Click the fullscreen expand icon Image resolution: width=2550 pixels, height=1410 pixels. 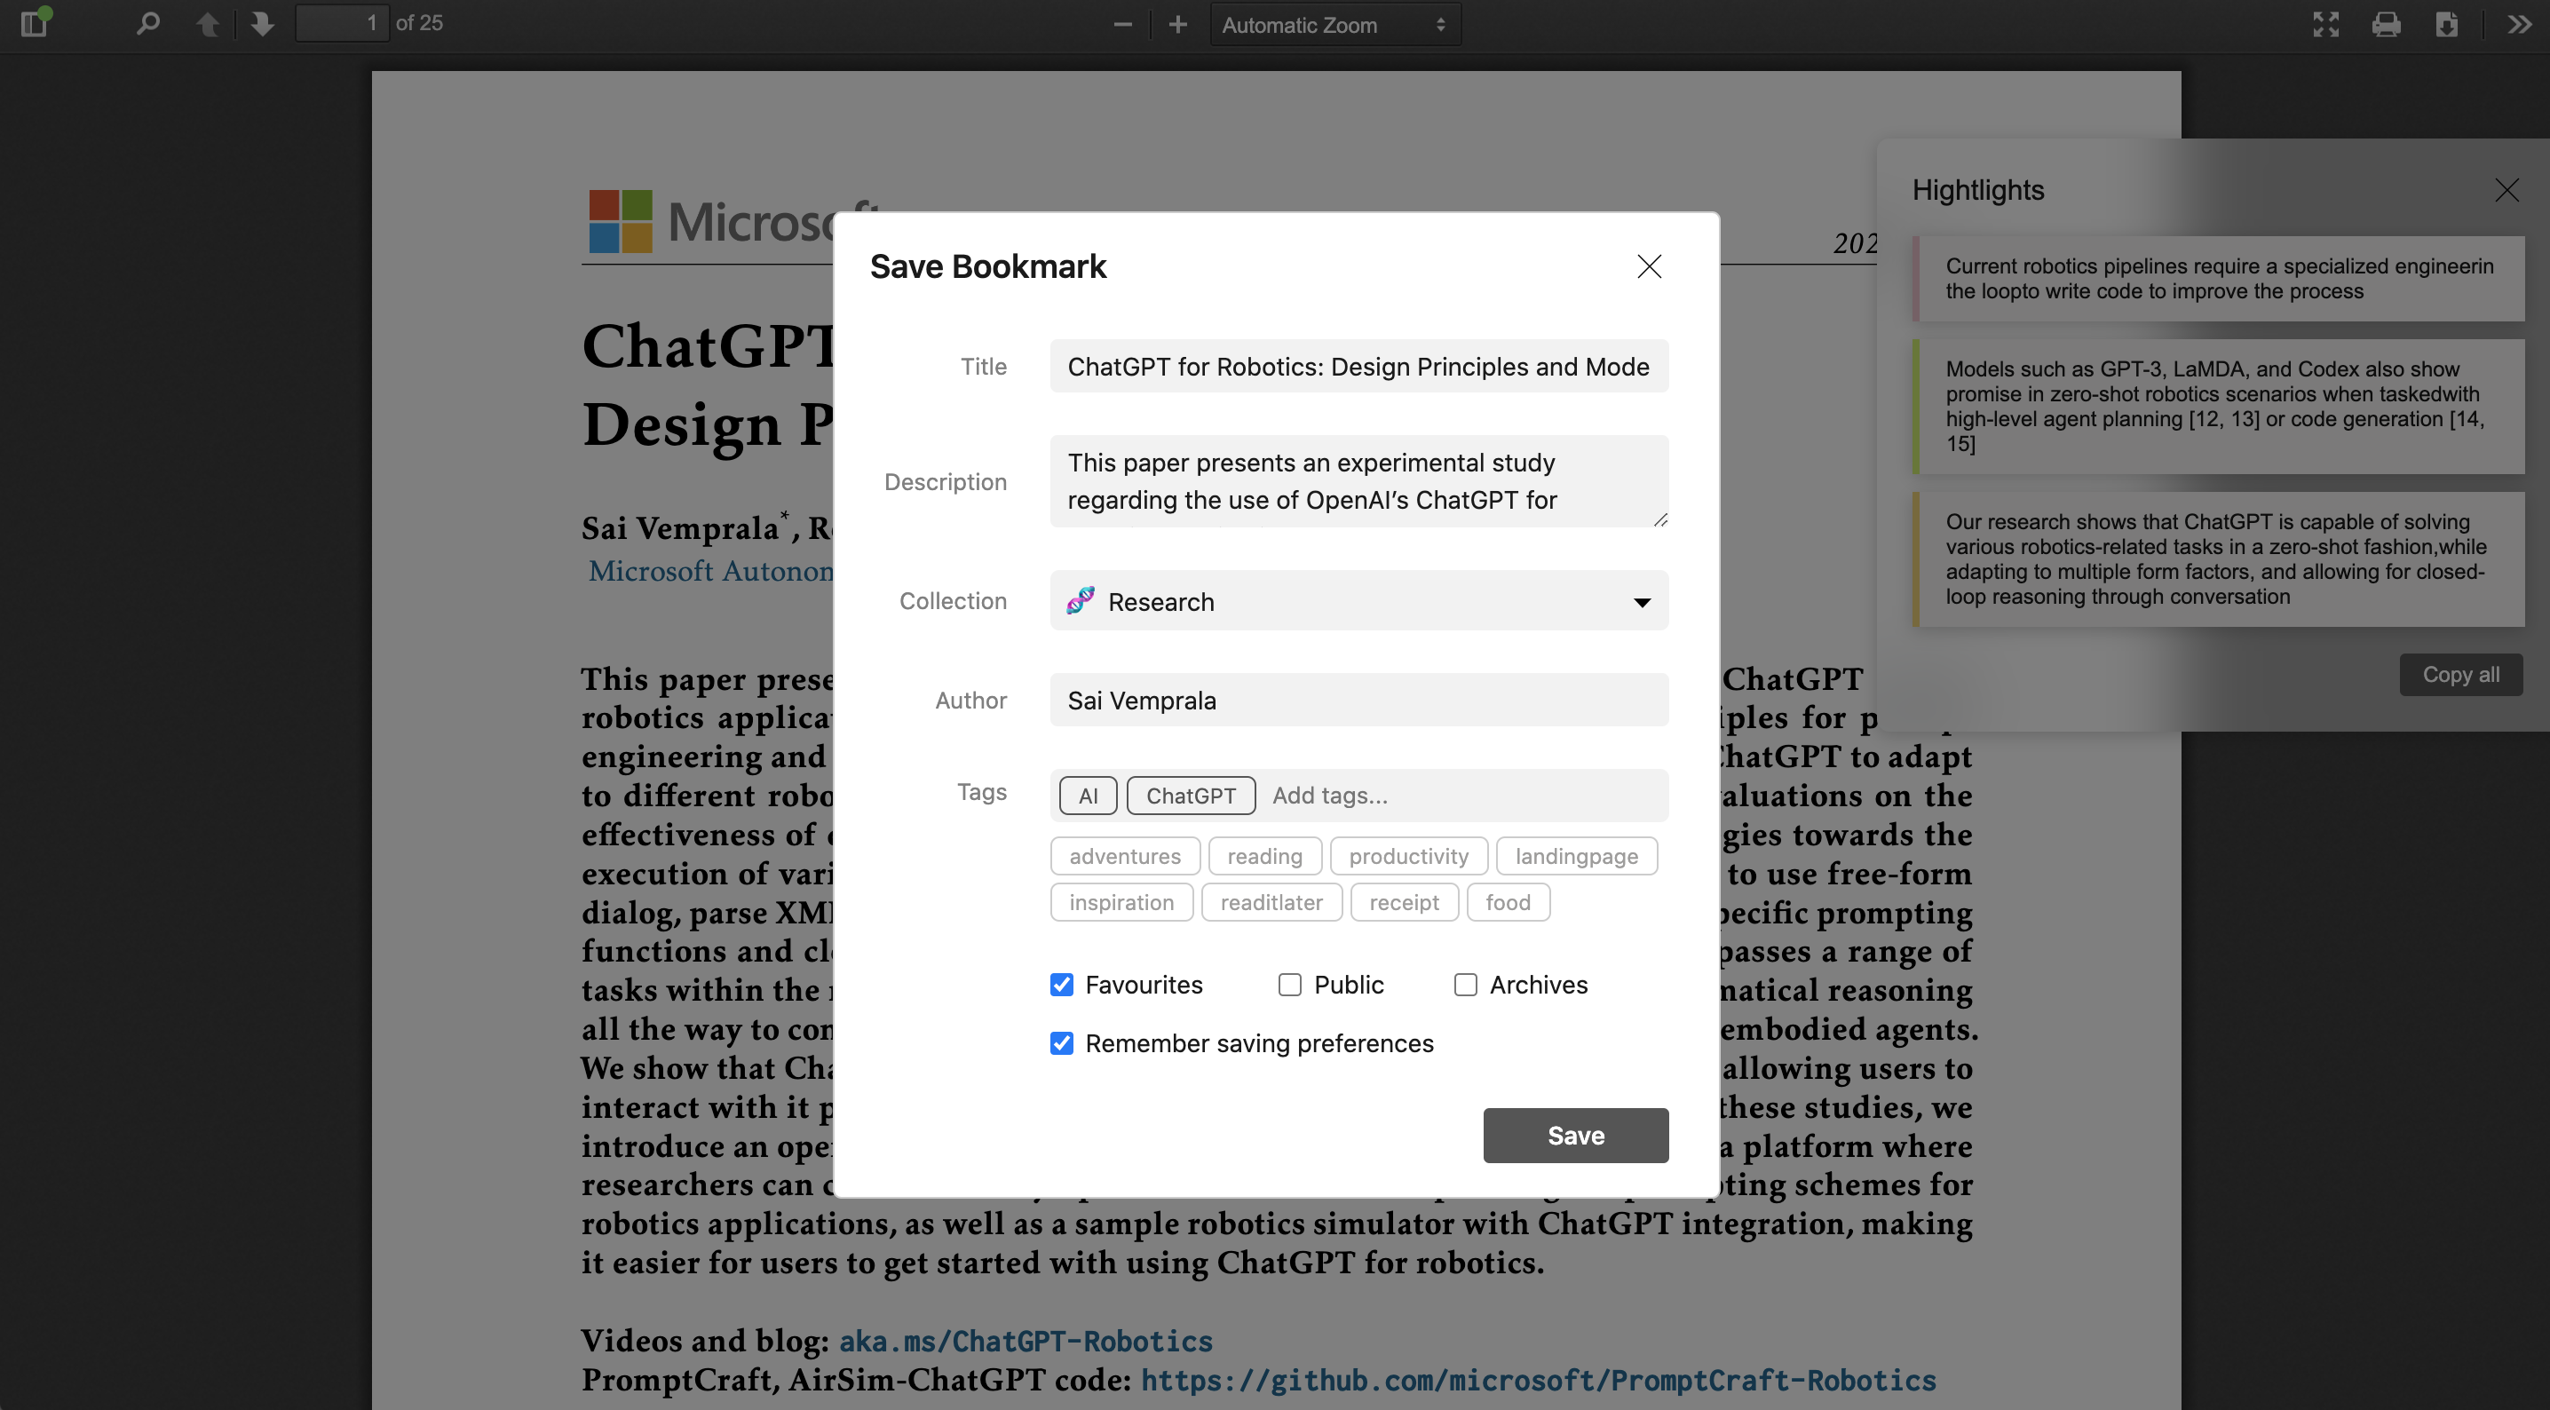pyautogui.click(x=2324, y=24)
